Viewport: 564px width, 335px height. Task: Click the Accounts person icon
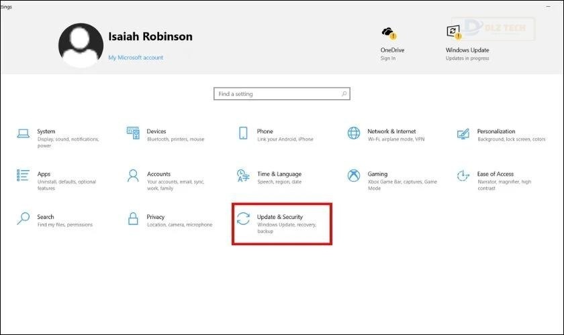[133, 176]
